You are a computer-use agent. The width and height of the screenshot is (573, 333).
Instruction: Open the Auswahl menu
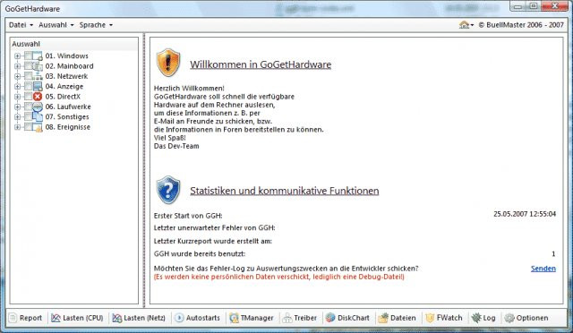[x=56, y=25]
